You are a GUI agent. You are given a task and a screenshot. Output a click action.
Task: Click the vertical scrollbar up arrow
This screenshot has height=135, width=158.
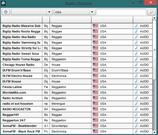coord(155,18)
